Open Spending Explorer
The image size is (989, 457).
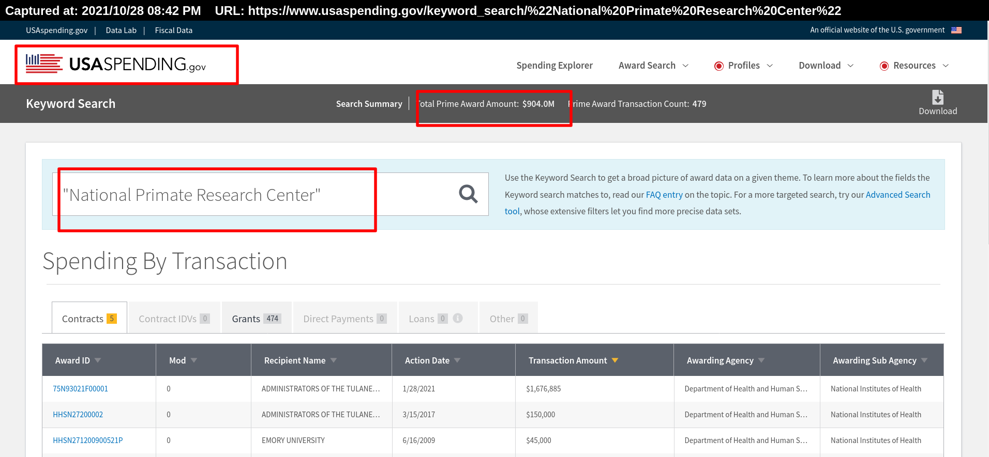555,66
